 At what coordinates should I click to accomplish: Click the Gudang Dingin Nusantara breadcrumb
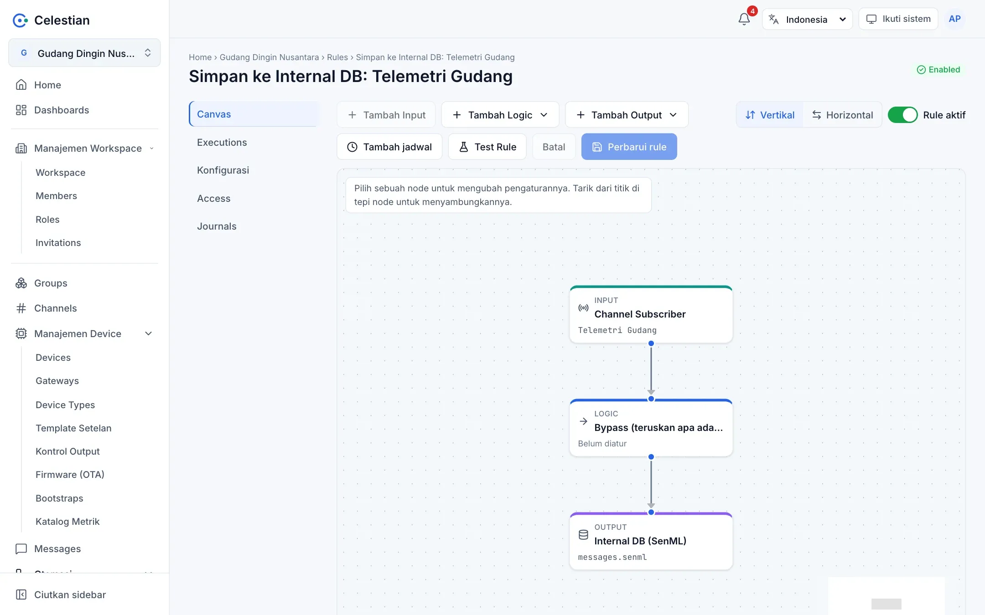[269, 57]
